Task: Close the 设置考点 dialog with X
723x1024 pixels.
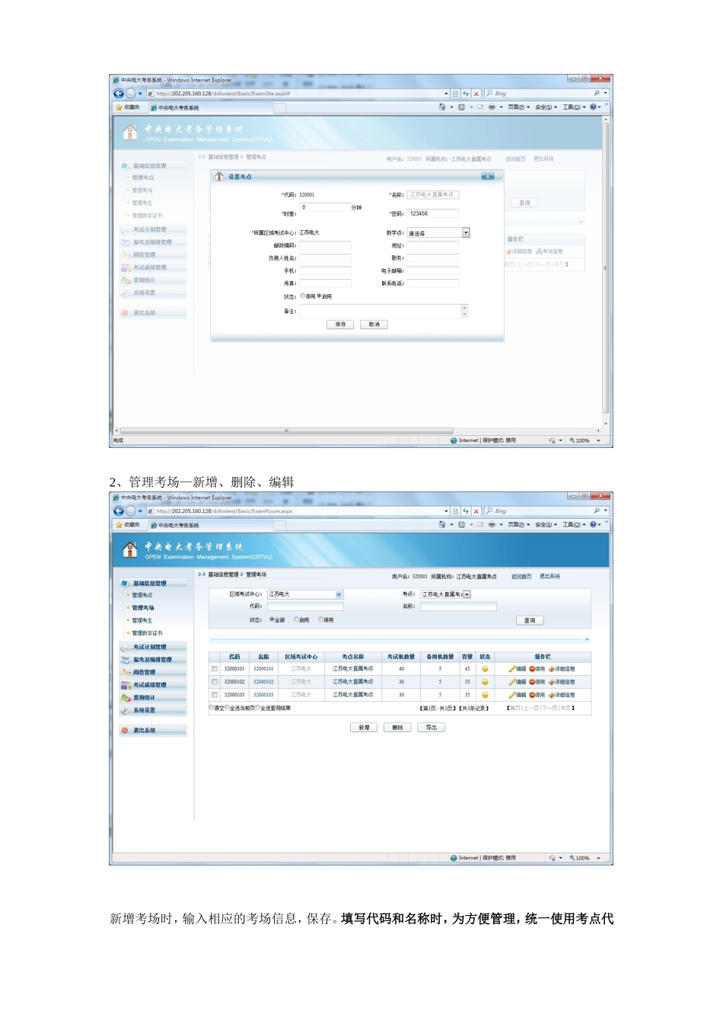Action: [x=488, y=176]
